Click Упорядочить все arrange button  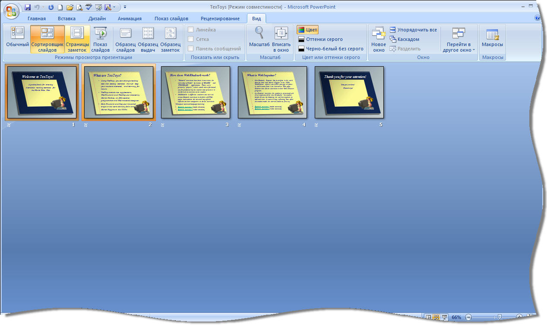pyautogui.click(x=413, y=30)
